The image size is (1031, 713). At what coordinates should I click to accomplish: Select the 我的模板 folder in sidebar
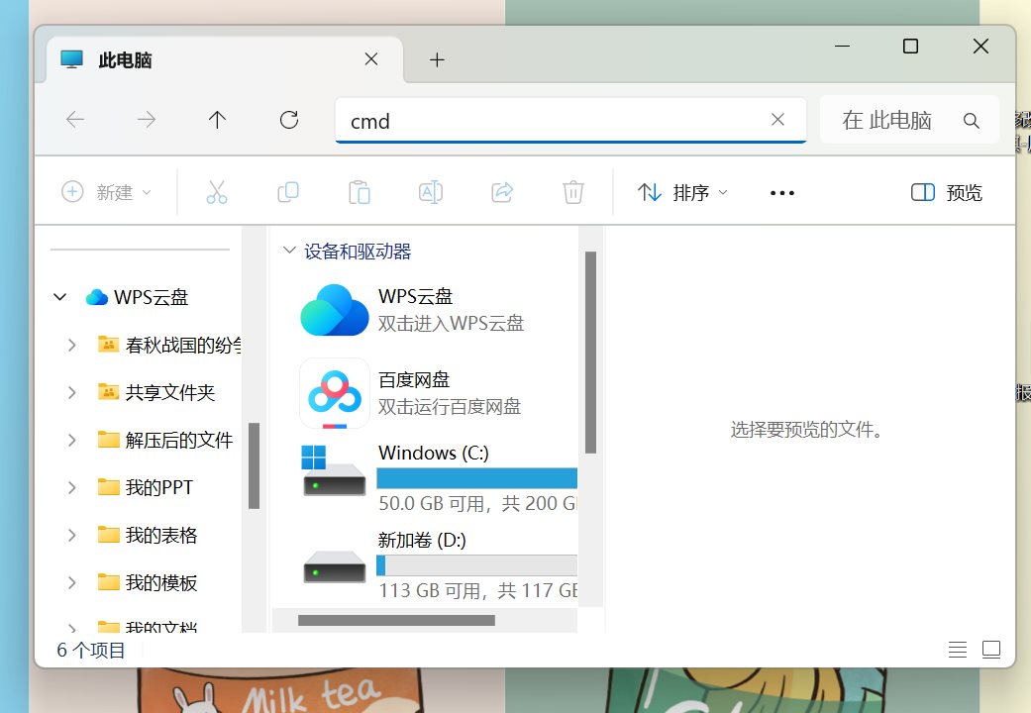(148, 582)
